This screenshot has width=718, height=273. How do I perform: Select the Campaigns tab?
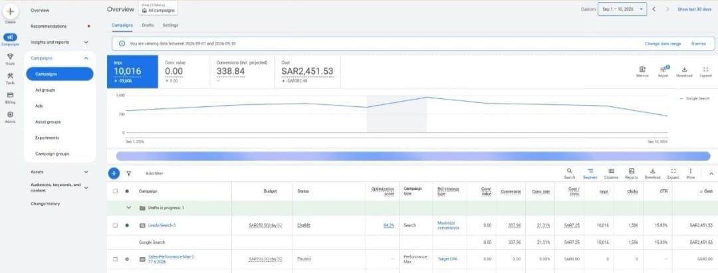click(122, 25)
